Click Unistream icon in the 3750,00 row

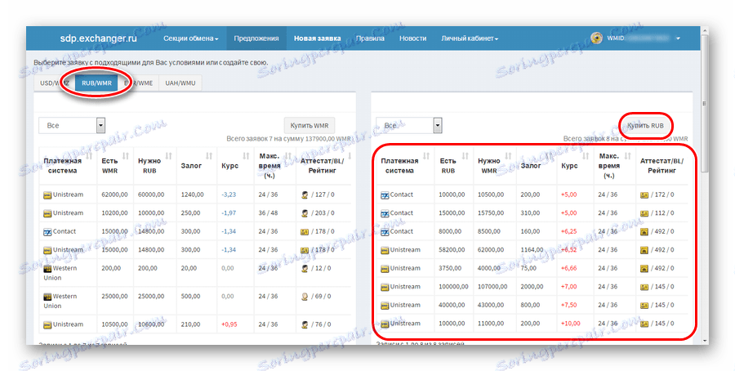tap(385, 269)
